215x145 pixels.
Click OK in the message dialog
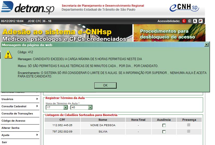(105, 85)
